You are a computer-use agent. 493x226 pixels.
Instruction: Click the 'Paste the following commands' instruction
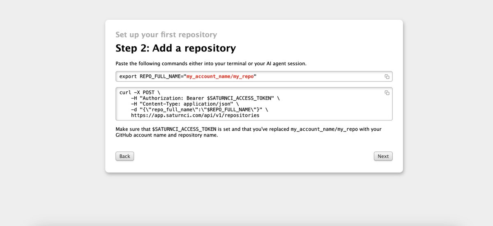click(x=211, y=64)
